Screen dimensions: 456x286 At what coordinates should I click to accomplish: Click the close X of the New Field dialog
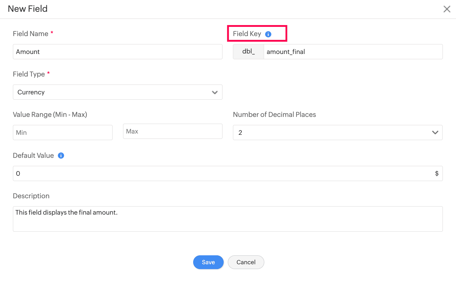[447, 9]
